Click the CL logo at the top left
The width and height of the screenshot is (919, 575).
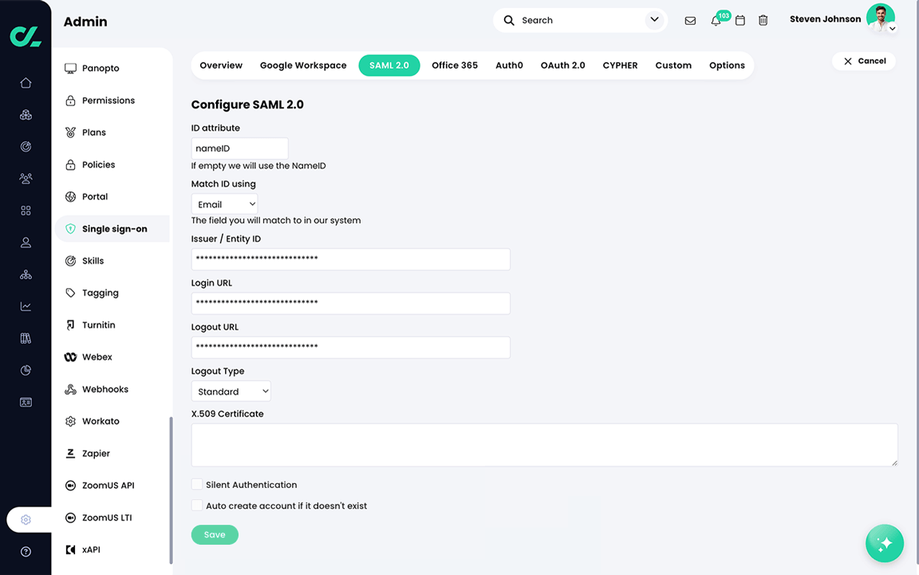point(25,35)
